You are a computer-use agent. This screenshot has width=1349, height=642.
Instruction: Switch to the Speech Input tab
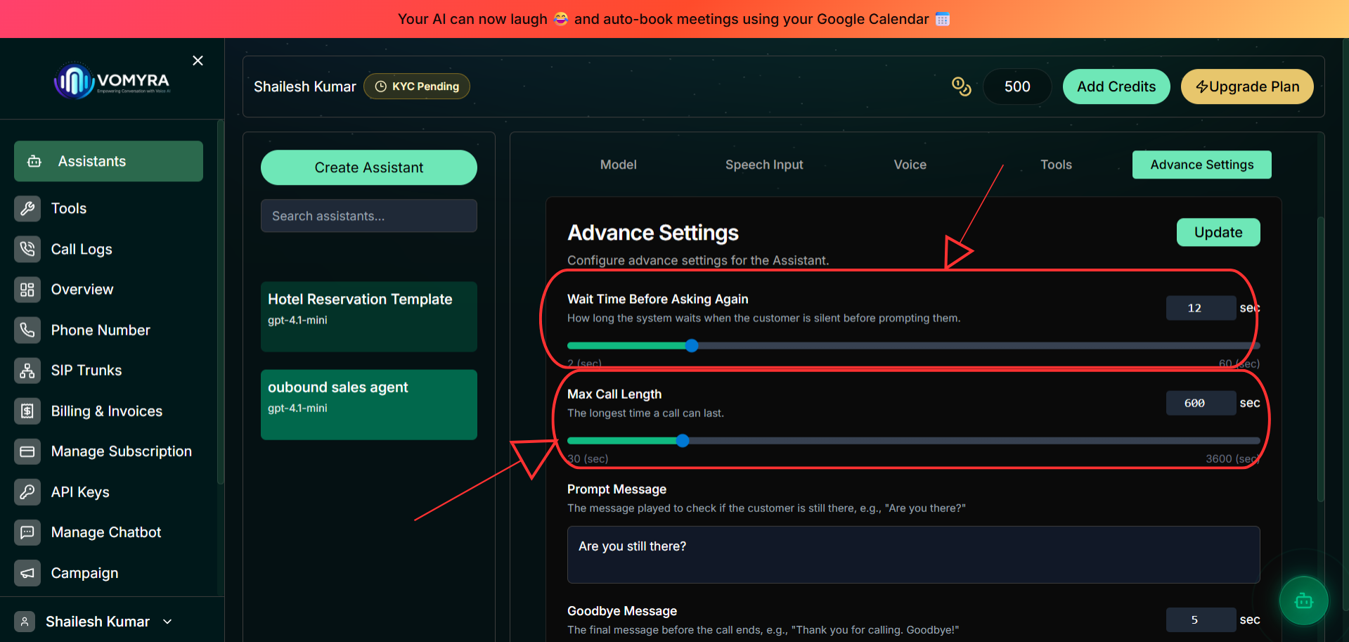(764, 165)
